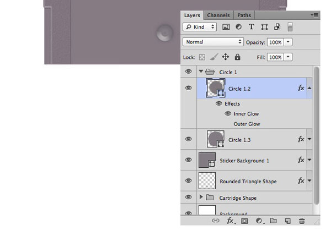Click the Fill value field
The height and width of the screenshot is (236, 331).
click(275, 57)
